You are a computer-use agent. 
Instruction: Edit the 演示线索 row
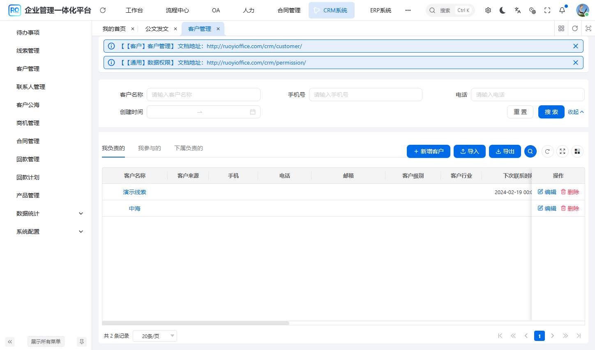tap(547, 192)
